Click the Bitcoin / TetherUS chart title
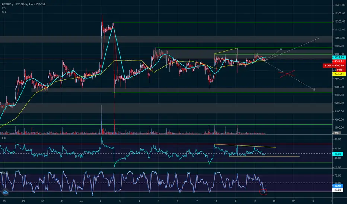The width and height of the screenshot is (347, 204). pos(24,4)
